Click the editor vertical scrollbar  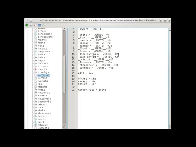coord(170,77)
